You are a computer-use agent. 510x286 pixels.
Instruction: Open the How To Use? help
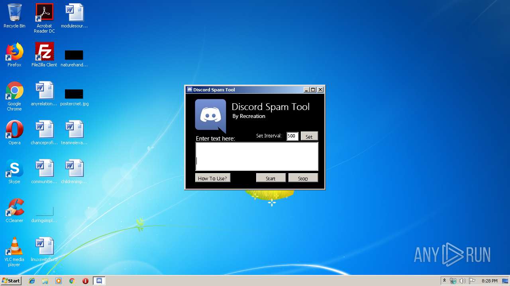click(x=213, y=178)
